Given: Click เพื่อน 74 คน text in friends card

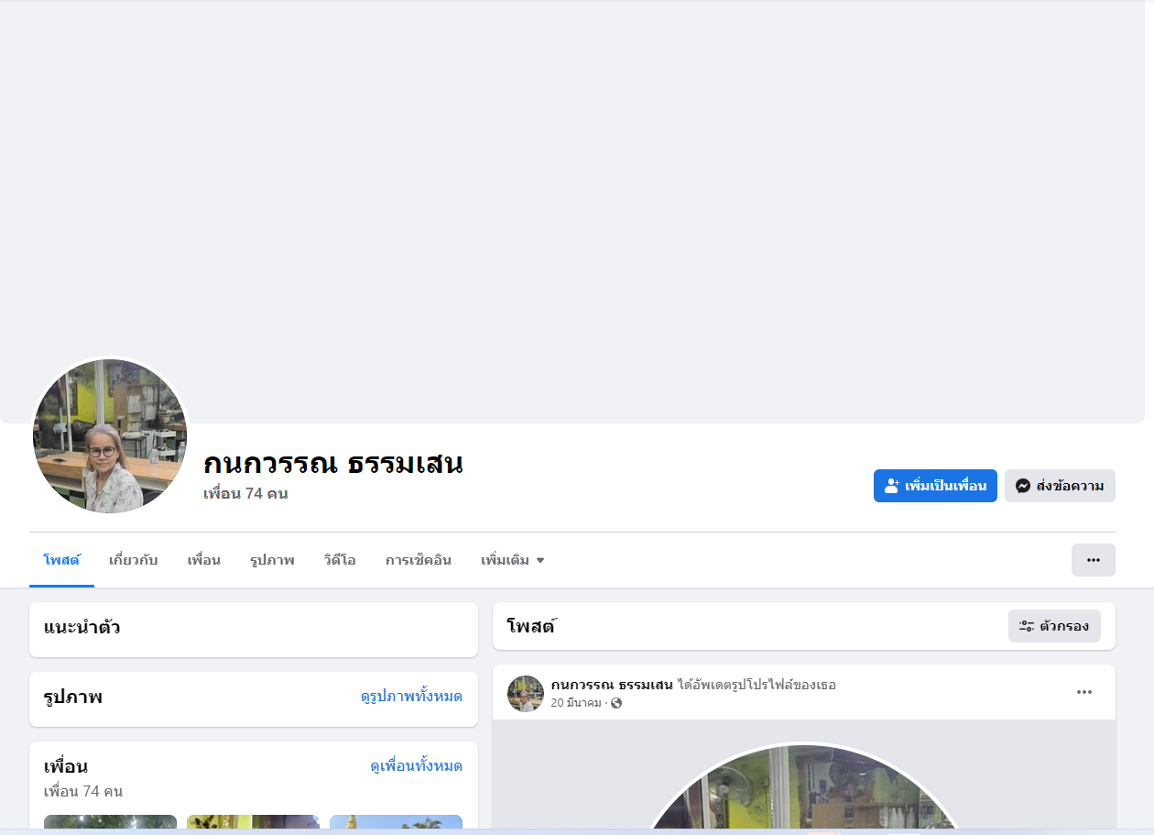Looking at the screenshot, I should coord(83,791).
